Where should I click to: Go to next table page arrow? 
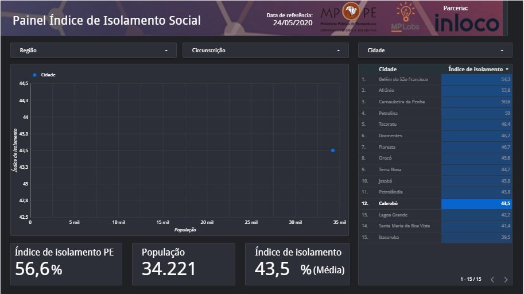coord(506,280)
